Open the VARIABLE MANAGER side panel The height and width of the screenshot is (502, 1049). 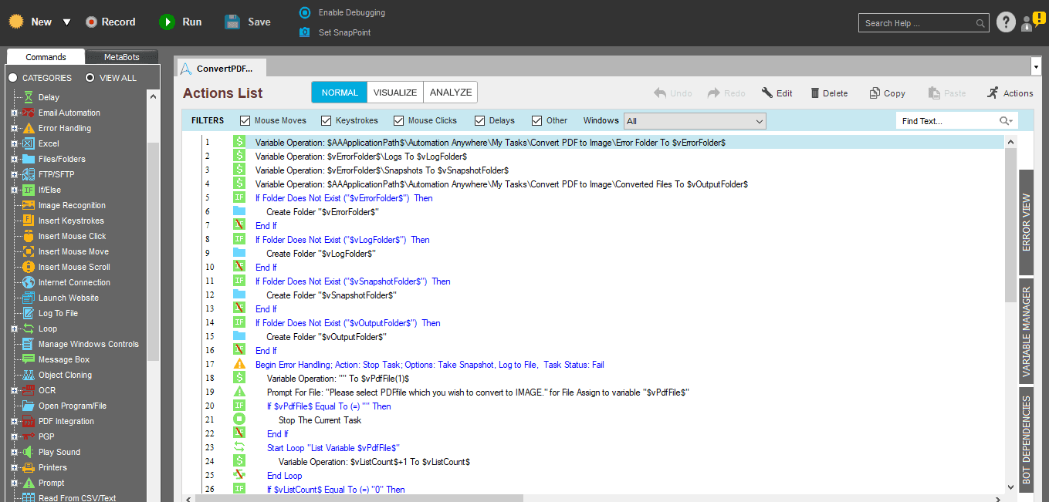1026,331
